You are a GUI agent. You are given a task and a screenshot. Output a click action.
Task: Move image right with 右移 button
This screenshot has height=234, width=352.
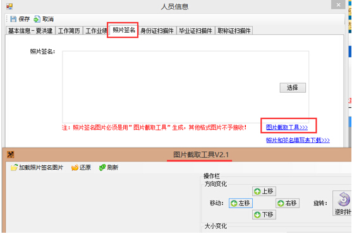coord(288,203)
